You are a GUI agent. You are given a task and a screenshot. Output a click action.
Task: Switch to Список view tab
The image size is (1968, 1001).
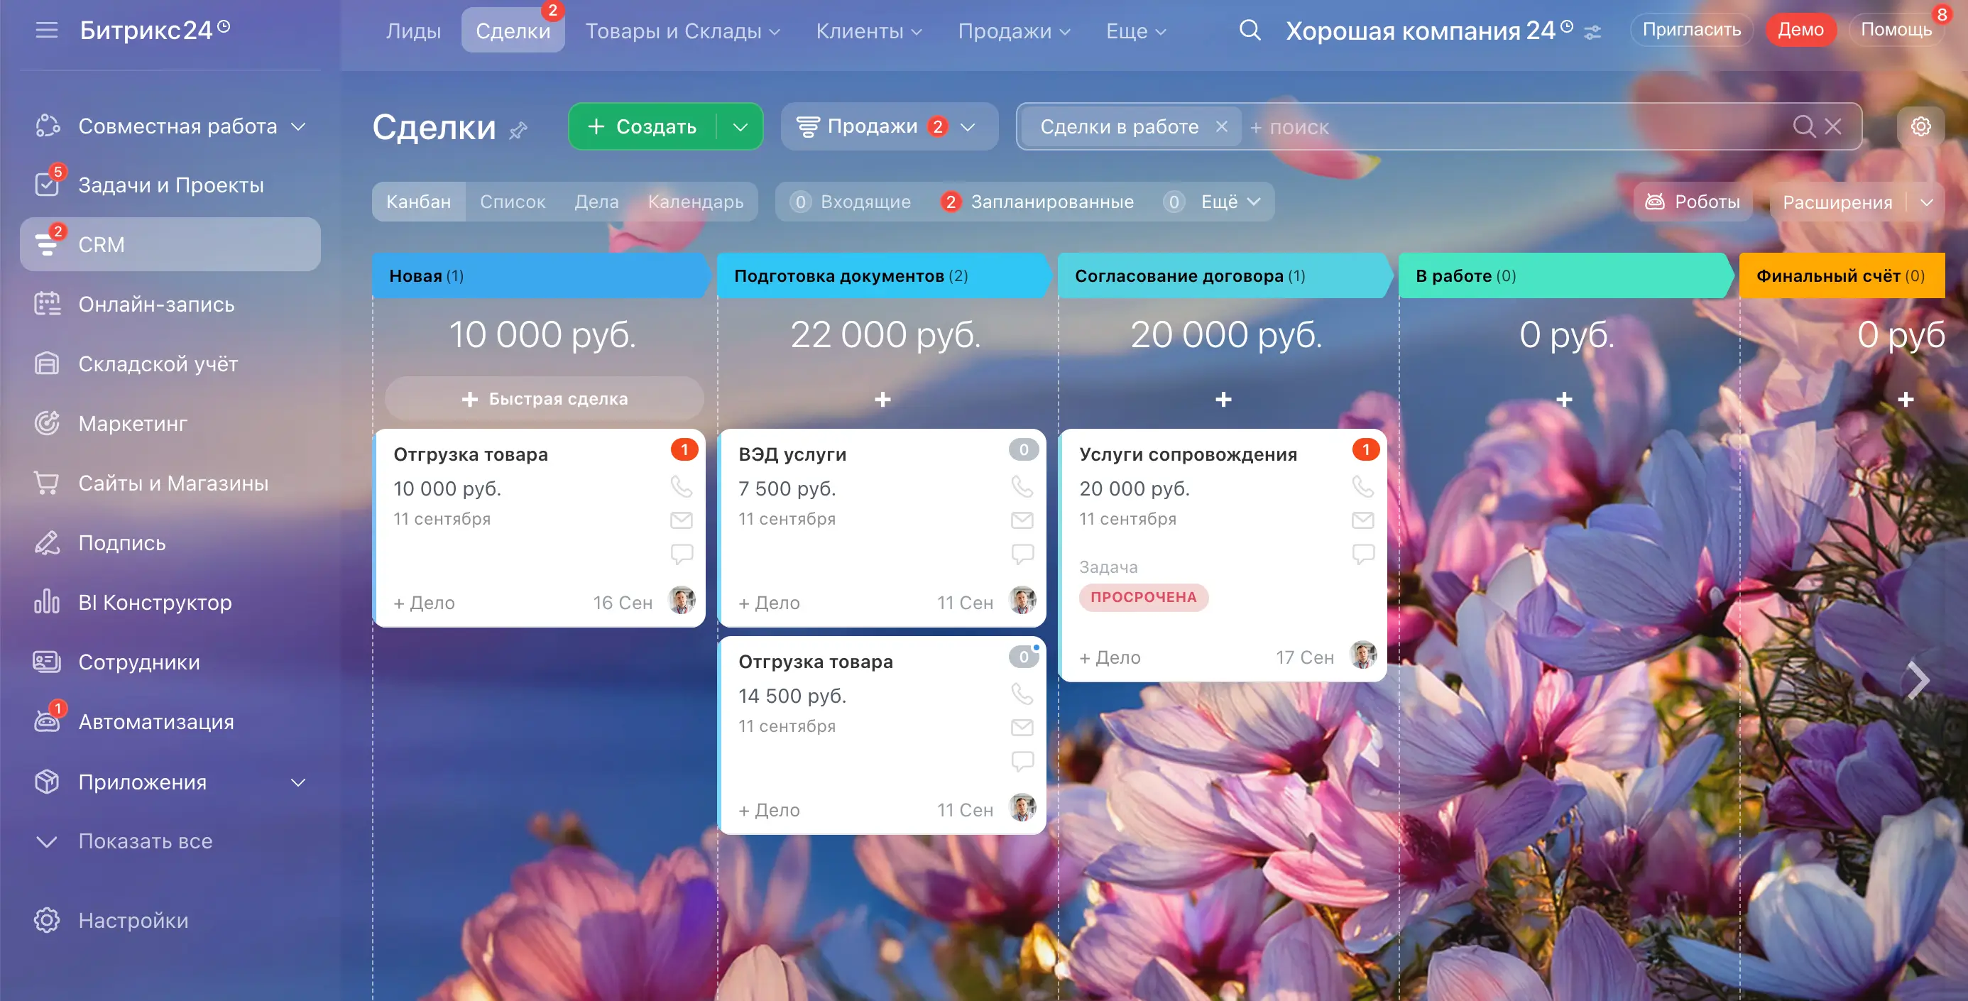512,202
